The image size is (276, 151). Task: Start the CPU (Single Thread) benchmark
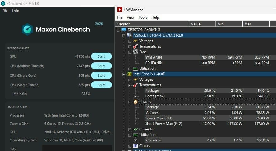(102, 85)
